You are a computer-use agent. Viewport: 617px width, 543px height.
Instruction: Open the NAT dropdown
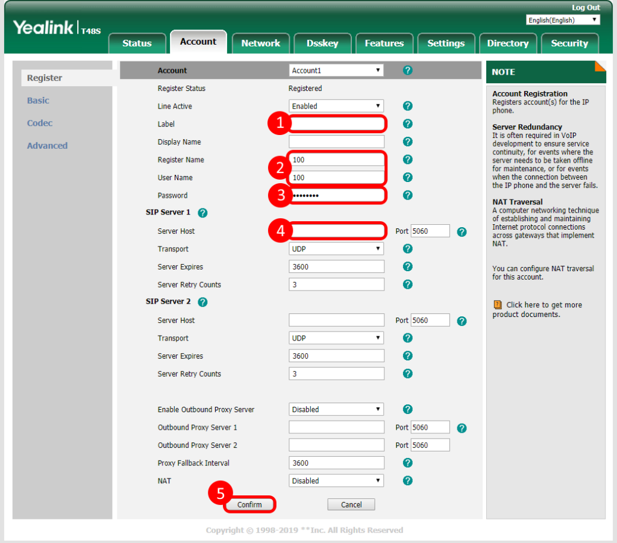click(x=336, y=481)
